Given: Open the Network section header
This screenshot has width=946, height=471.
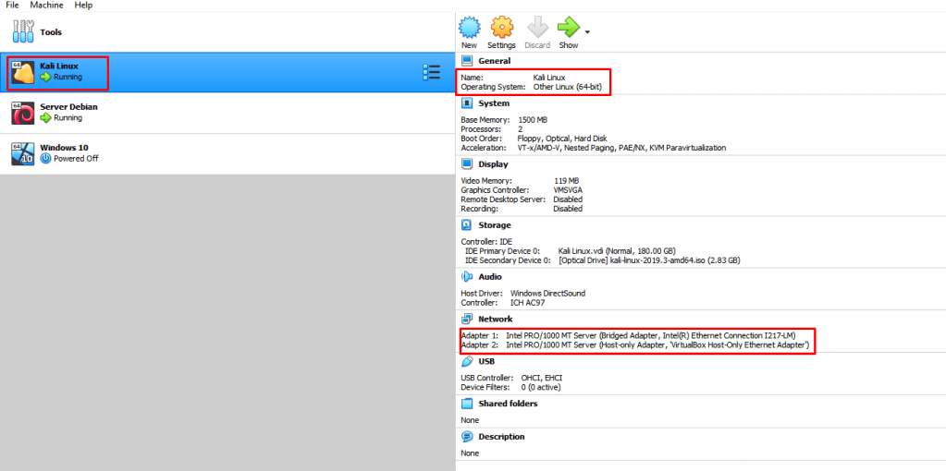Looking at the screenshot, I should pos(495,319).
